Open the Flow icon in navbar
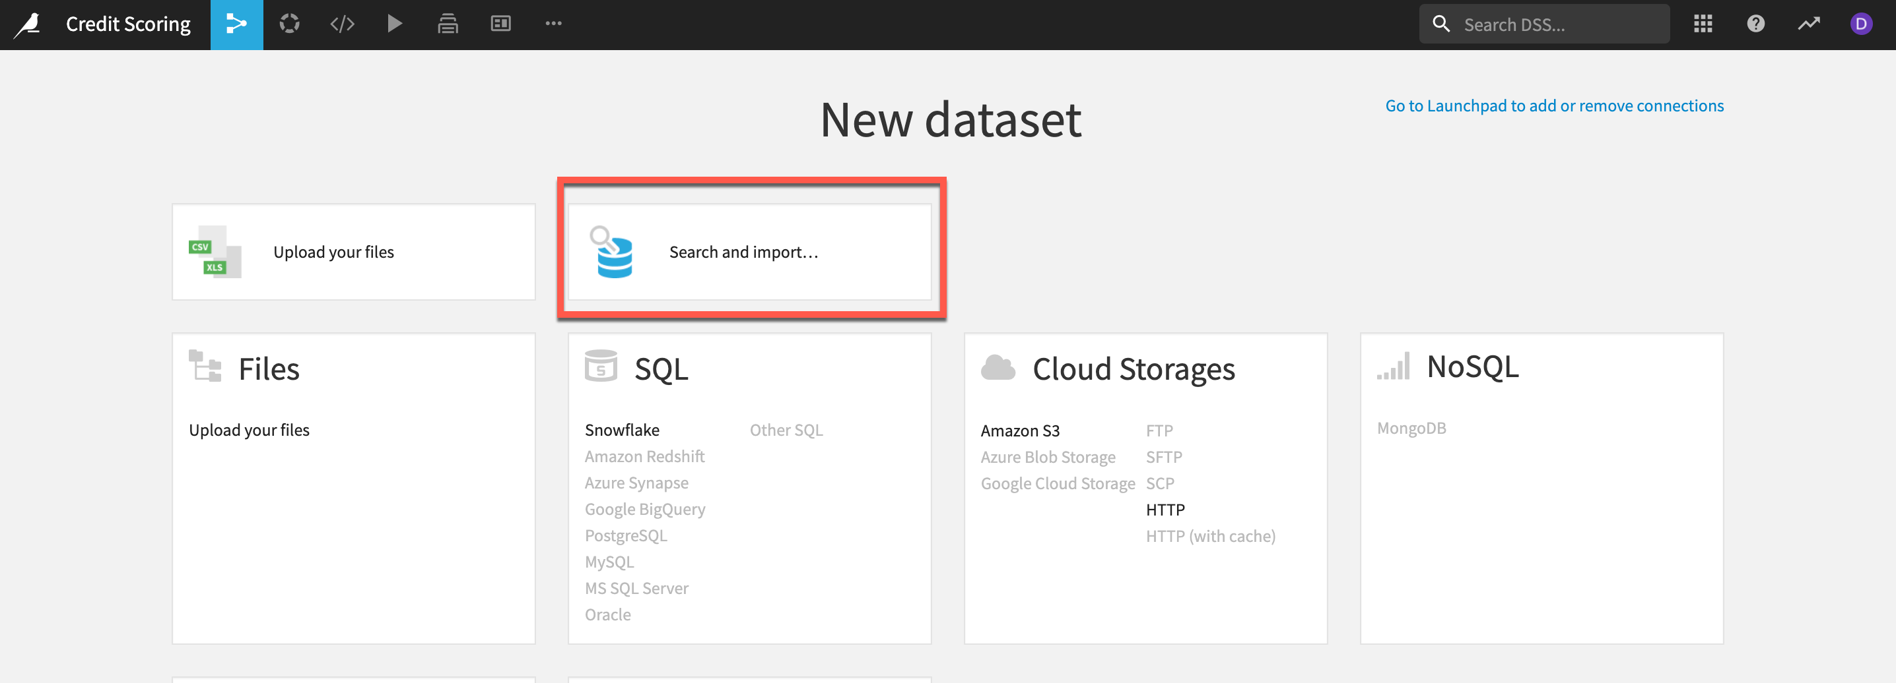 pyautogui.click(x=236, y=24)
